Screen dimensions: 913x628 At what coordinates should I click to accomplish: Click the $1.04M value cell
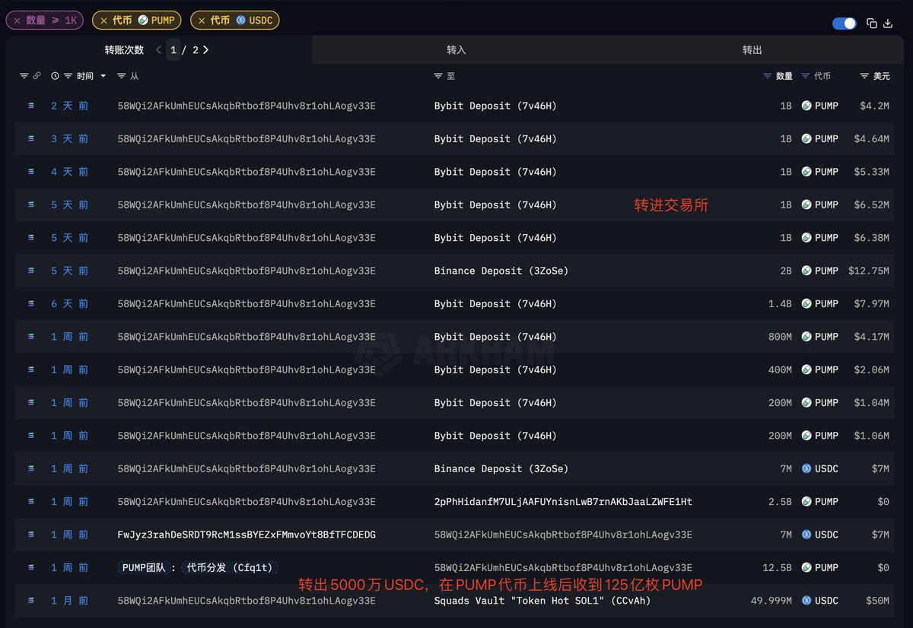871,403
